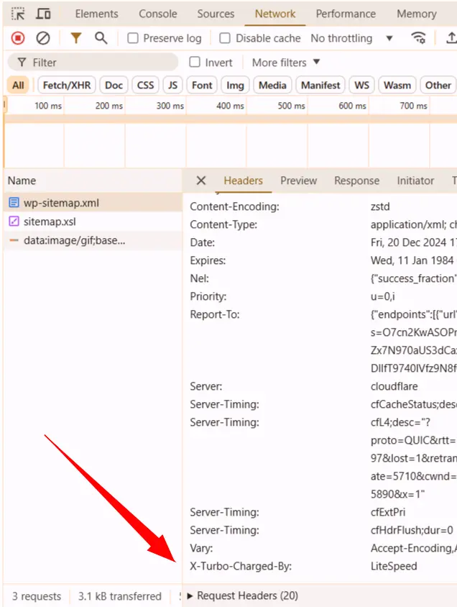Image resolution: width=457 pixels, height=607 pixels.
Task: Select the data:image/gif;base... request row
Action: click(93, 240)
